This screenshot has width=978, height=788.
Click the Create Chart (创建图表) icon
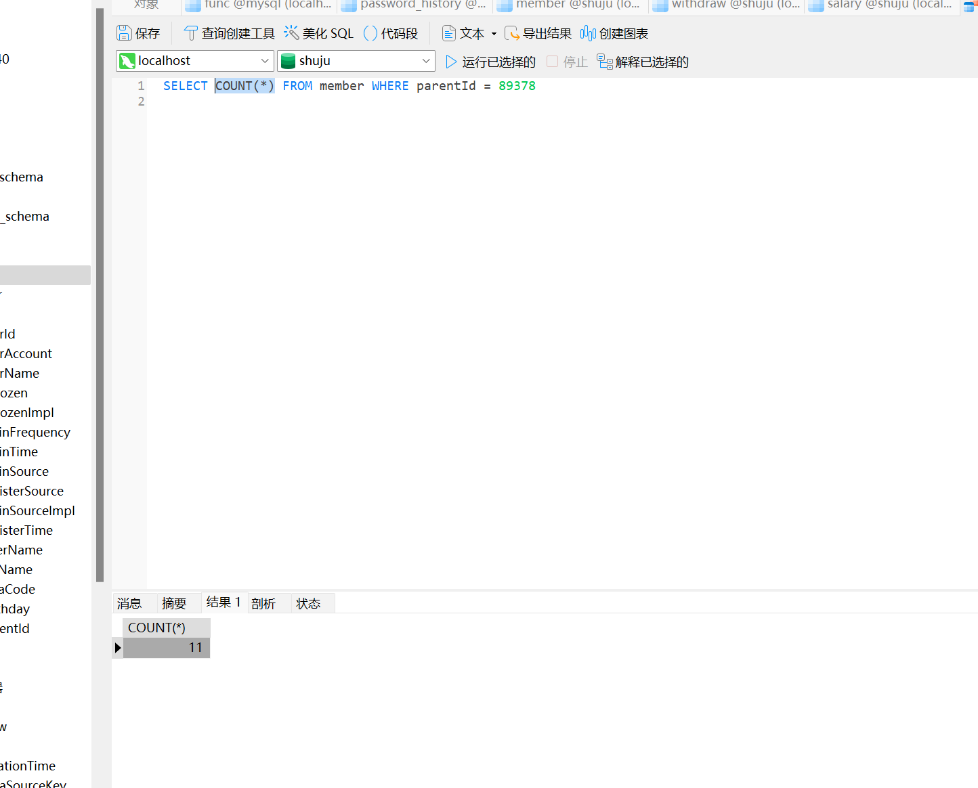588,33
